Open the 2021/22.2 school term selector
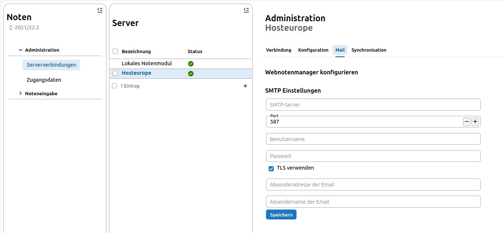The height and width of the screenshot is (233, 502). tap(24, 27)
